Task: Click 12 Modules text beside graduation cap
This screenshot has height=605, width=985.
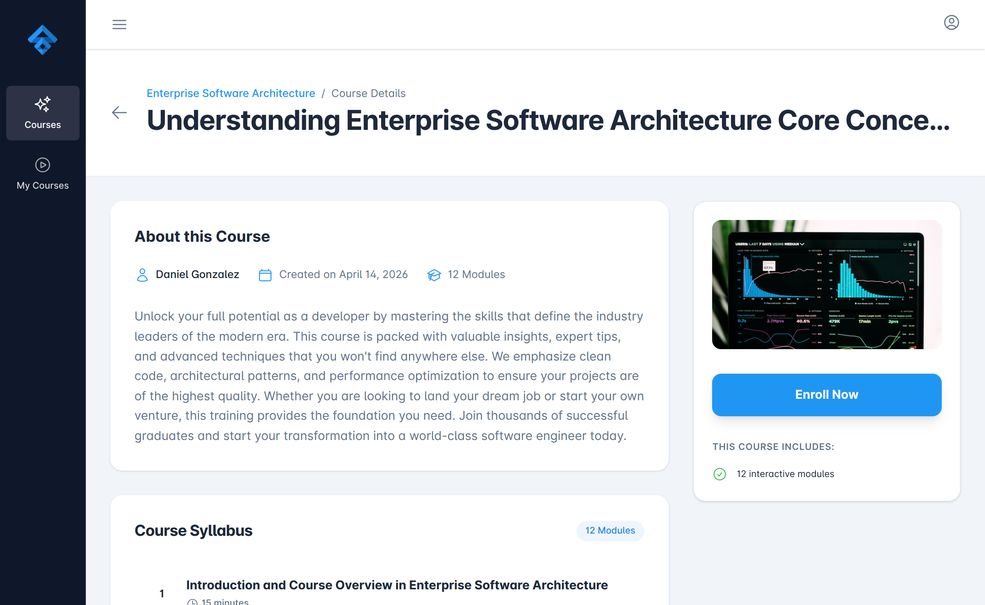Action: 476,275
